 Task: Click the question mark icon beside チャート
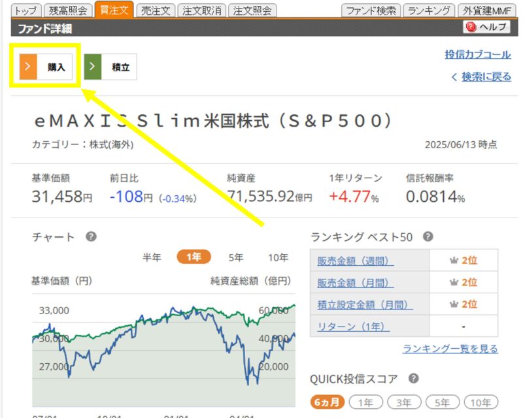pos(91,236)
